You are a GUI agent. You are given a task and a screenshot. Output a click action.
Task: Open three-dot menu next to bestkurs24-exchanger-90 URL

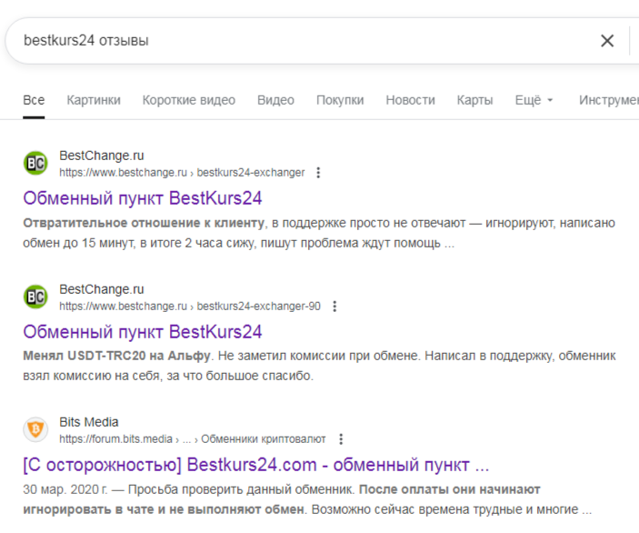[334, 307]
